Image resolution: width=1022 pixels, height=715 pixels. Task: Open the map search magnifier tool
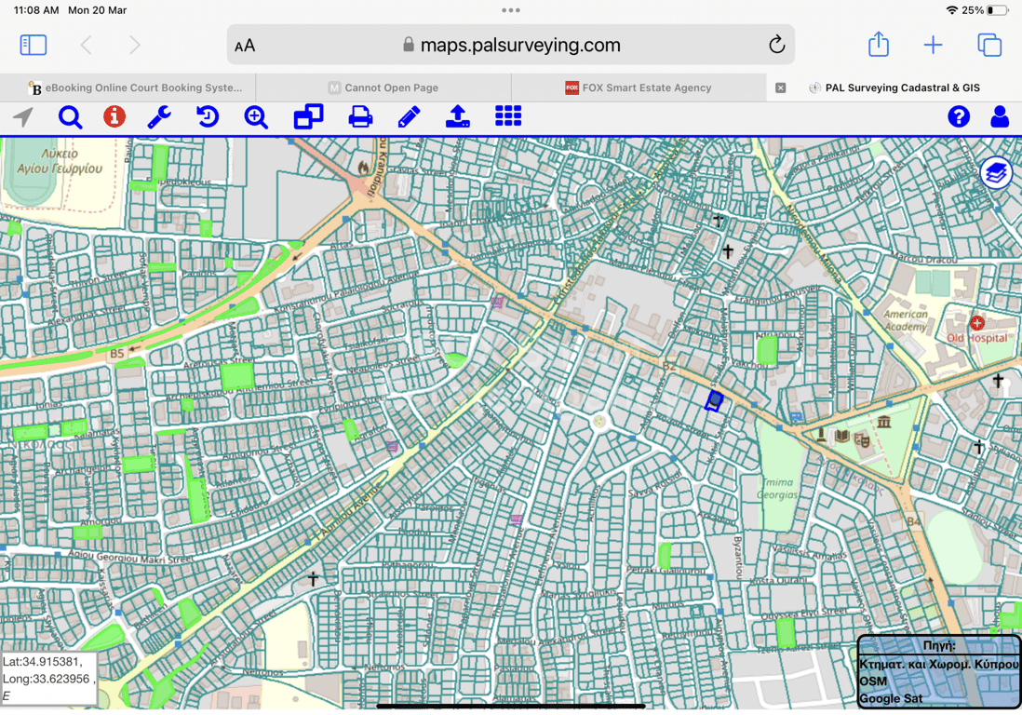click(70, 116)
